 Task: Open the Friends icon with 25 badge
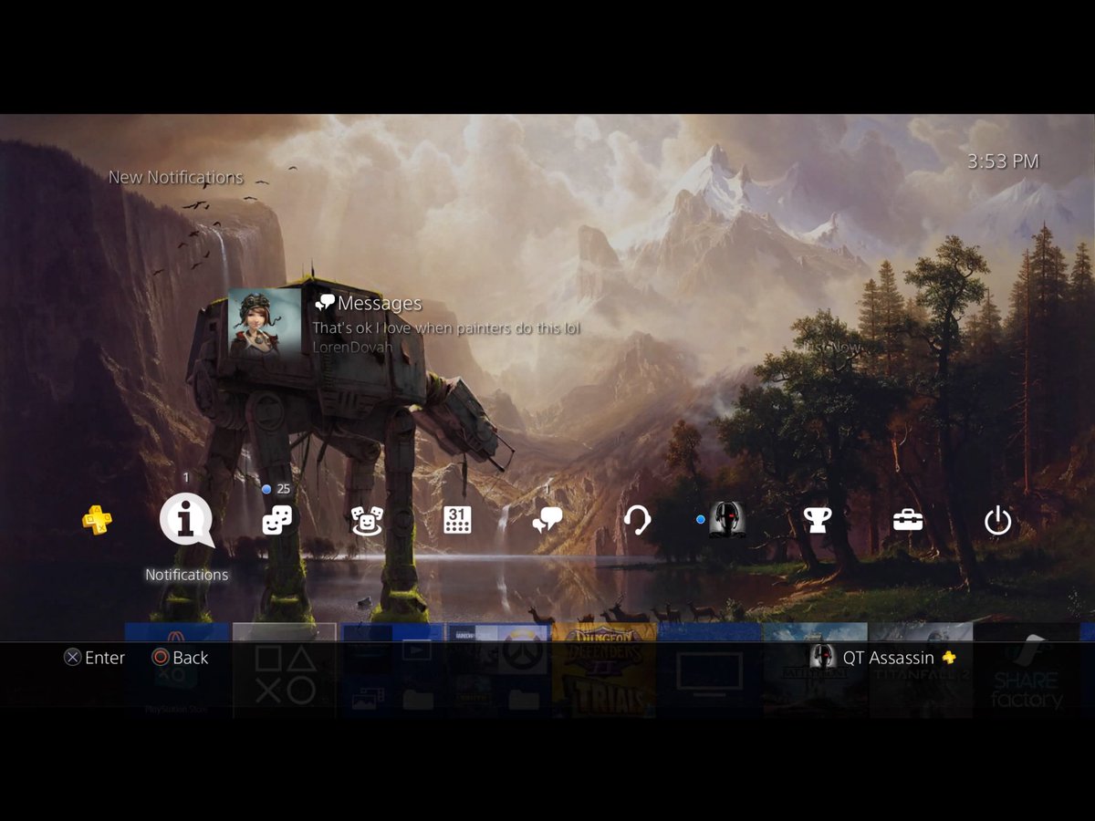pyautogui.click(x=276, y=520)
